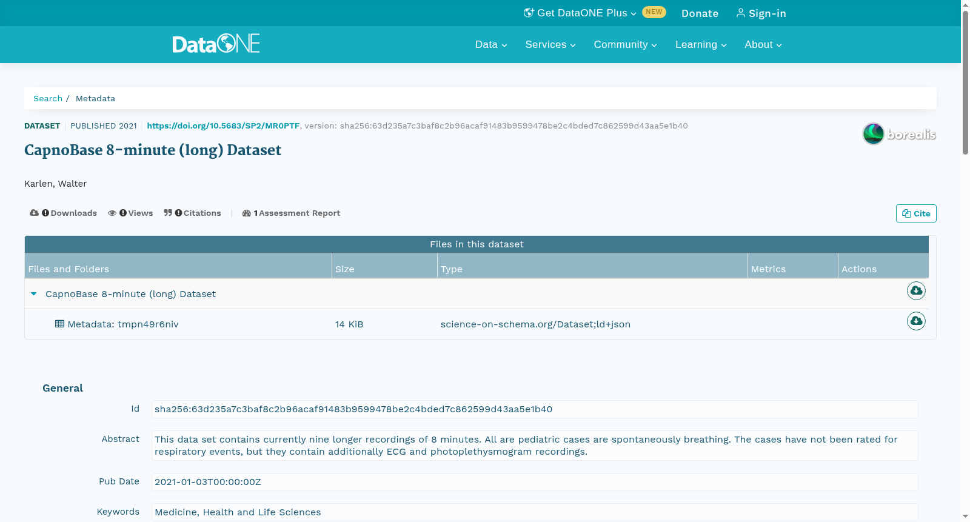Screen dimensions: 970x522
Task: Click the Citations quote icon
Action: [168, 213]
